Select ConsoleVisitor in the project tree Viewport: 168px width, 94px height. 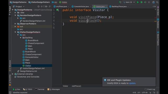tap(32, 57)
